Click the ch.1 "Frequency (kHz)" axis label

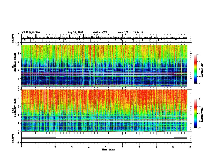[x=15, y=63]
